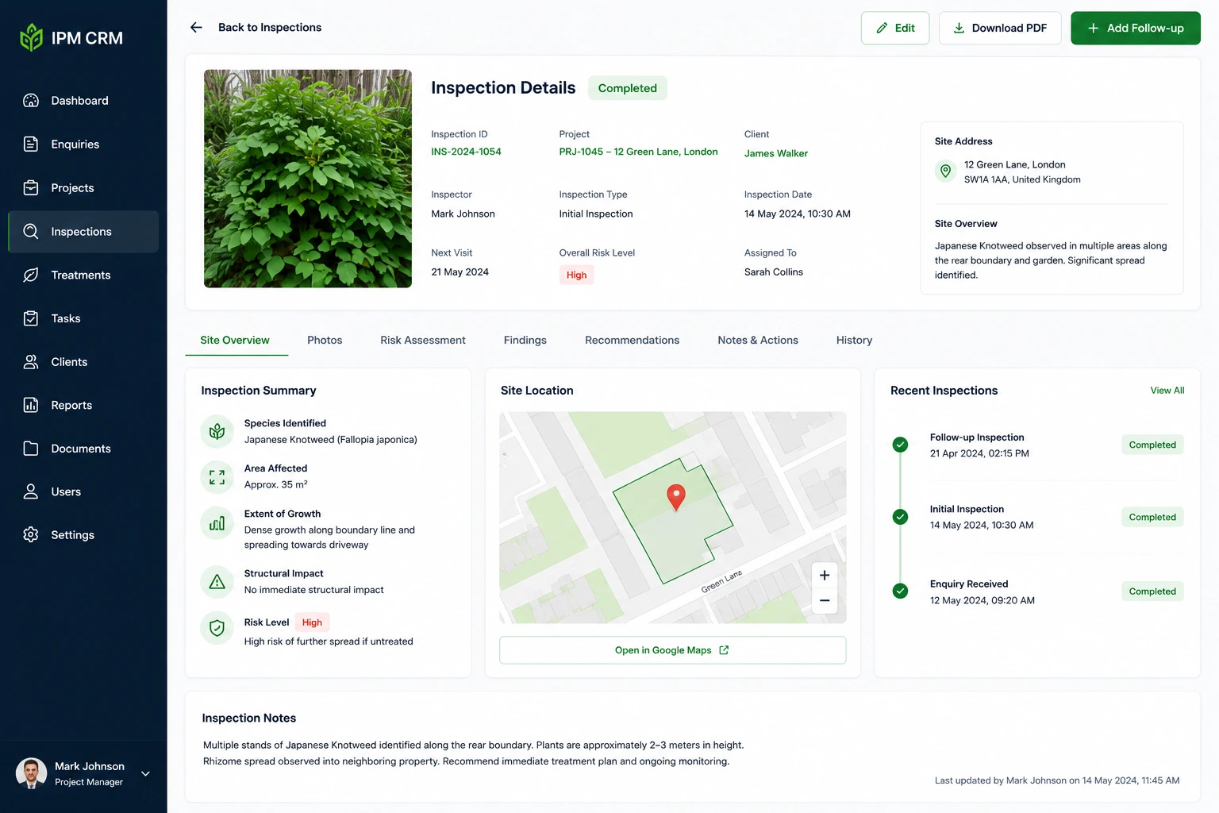Switch to the Risk Assessment tab
This screenshot has width=1219, height=813.
423,340
